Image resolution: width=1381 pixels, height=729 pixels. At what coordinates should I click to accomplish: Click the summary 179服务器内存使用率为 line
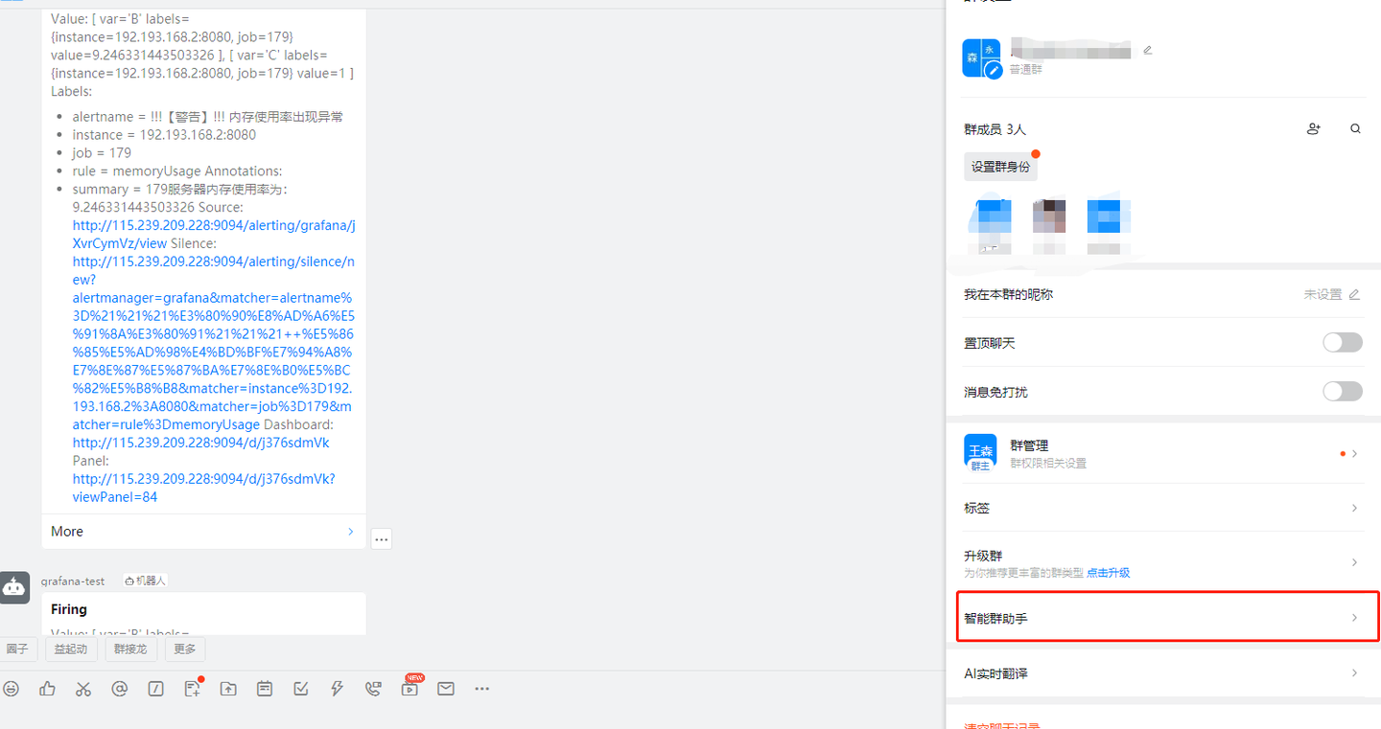click(180, 190)
